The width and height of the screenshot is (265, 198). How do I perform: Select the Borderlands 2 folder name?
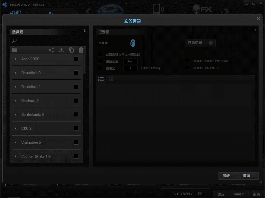33,114
